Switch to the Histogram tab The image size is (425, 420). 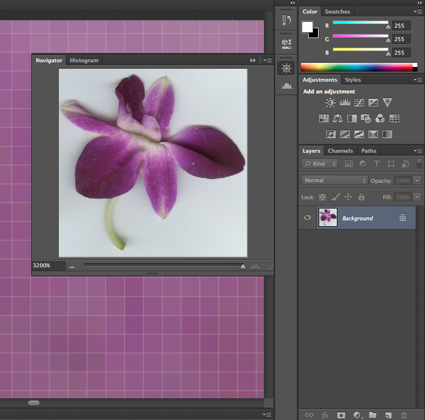coord(84,61)
